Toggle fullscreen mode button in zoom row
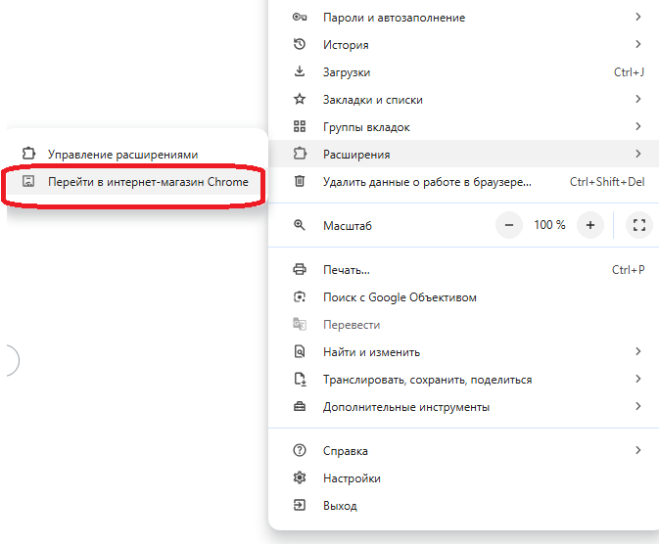 [639, 225]
